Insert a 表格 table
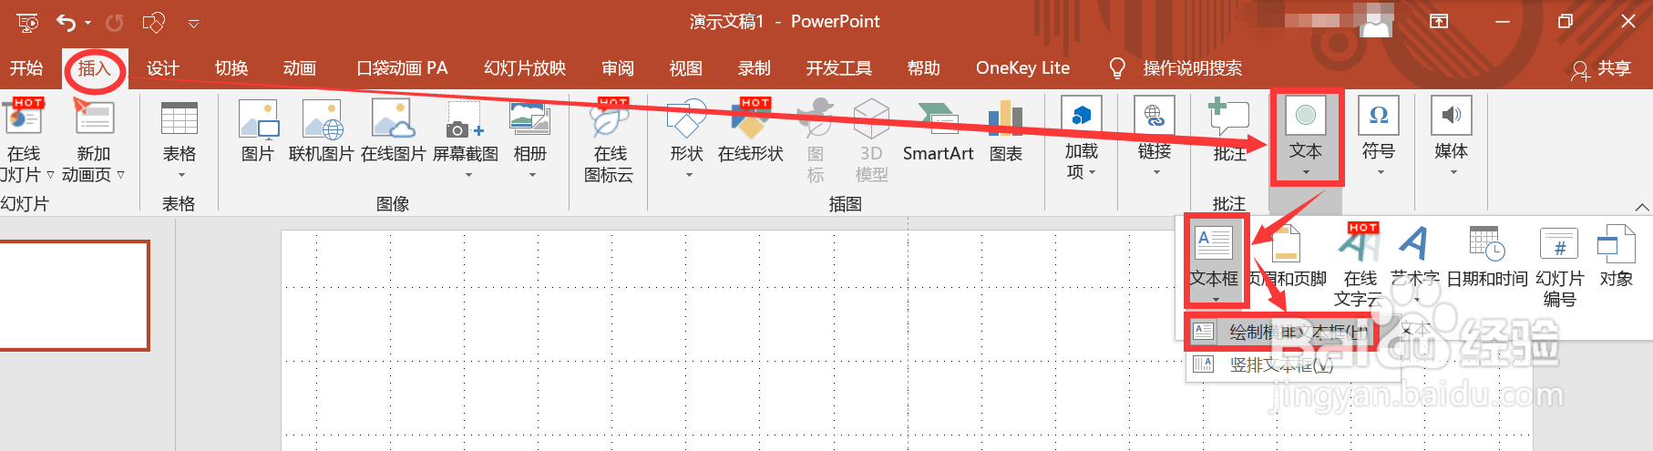This screenshot has width=1653, height=451. 180,140
